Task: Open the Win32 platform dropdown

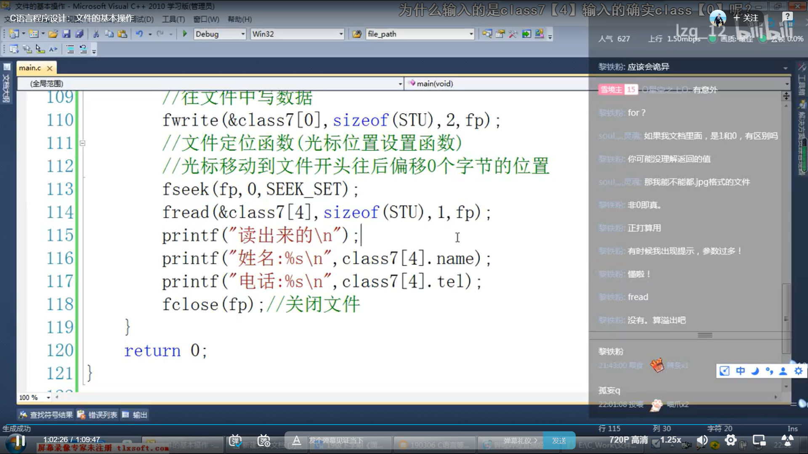Action: [x=341, y=34]
